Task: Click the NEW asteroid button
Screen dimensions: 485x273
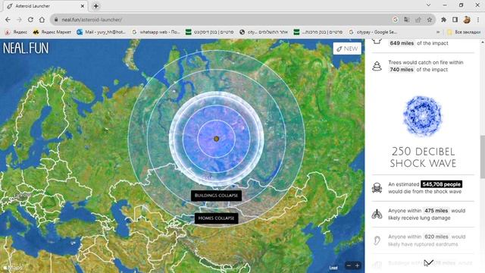Action: [347, 49]
